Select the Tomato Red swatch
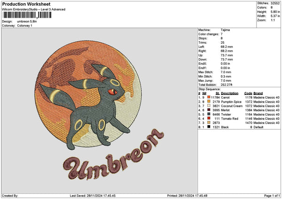The height and width of the screenshot is (199, 282). click(x=209, y=118)
